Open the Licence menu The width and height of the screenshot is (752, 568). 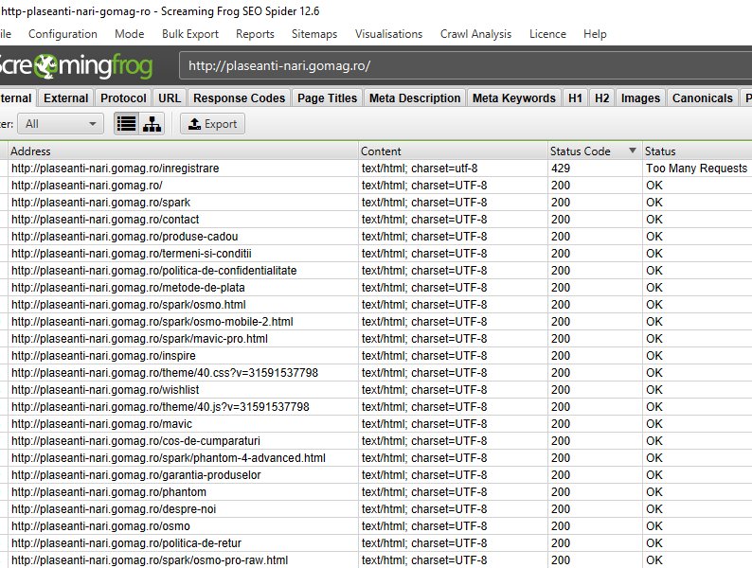point(547,34)
